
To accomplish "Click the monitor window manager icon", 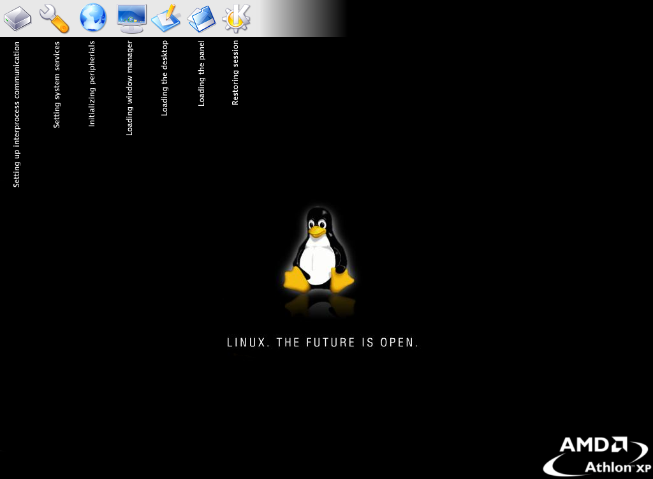I will [x=131, y=18].
